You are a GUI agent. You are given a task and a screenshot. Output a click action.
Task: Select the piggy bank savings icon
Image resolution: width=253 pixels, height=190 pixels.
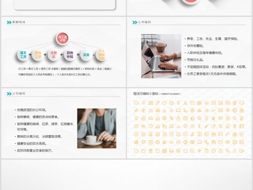pyautogui.click(x=206, y=110)
